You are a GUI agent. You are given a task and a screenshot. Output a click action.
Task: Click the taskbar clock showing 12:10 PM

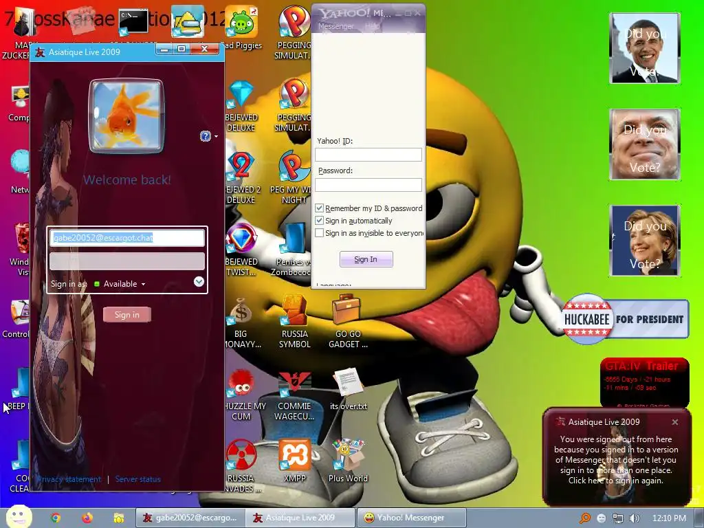click(x=669, y=518)
